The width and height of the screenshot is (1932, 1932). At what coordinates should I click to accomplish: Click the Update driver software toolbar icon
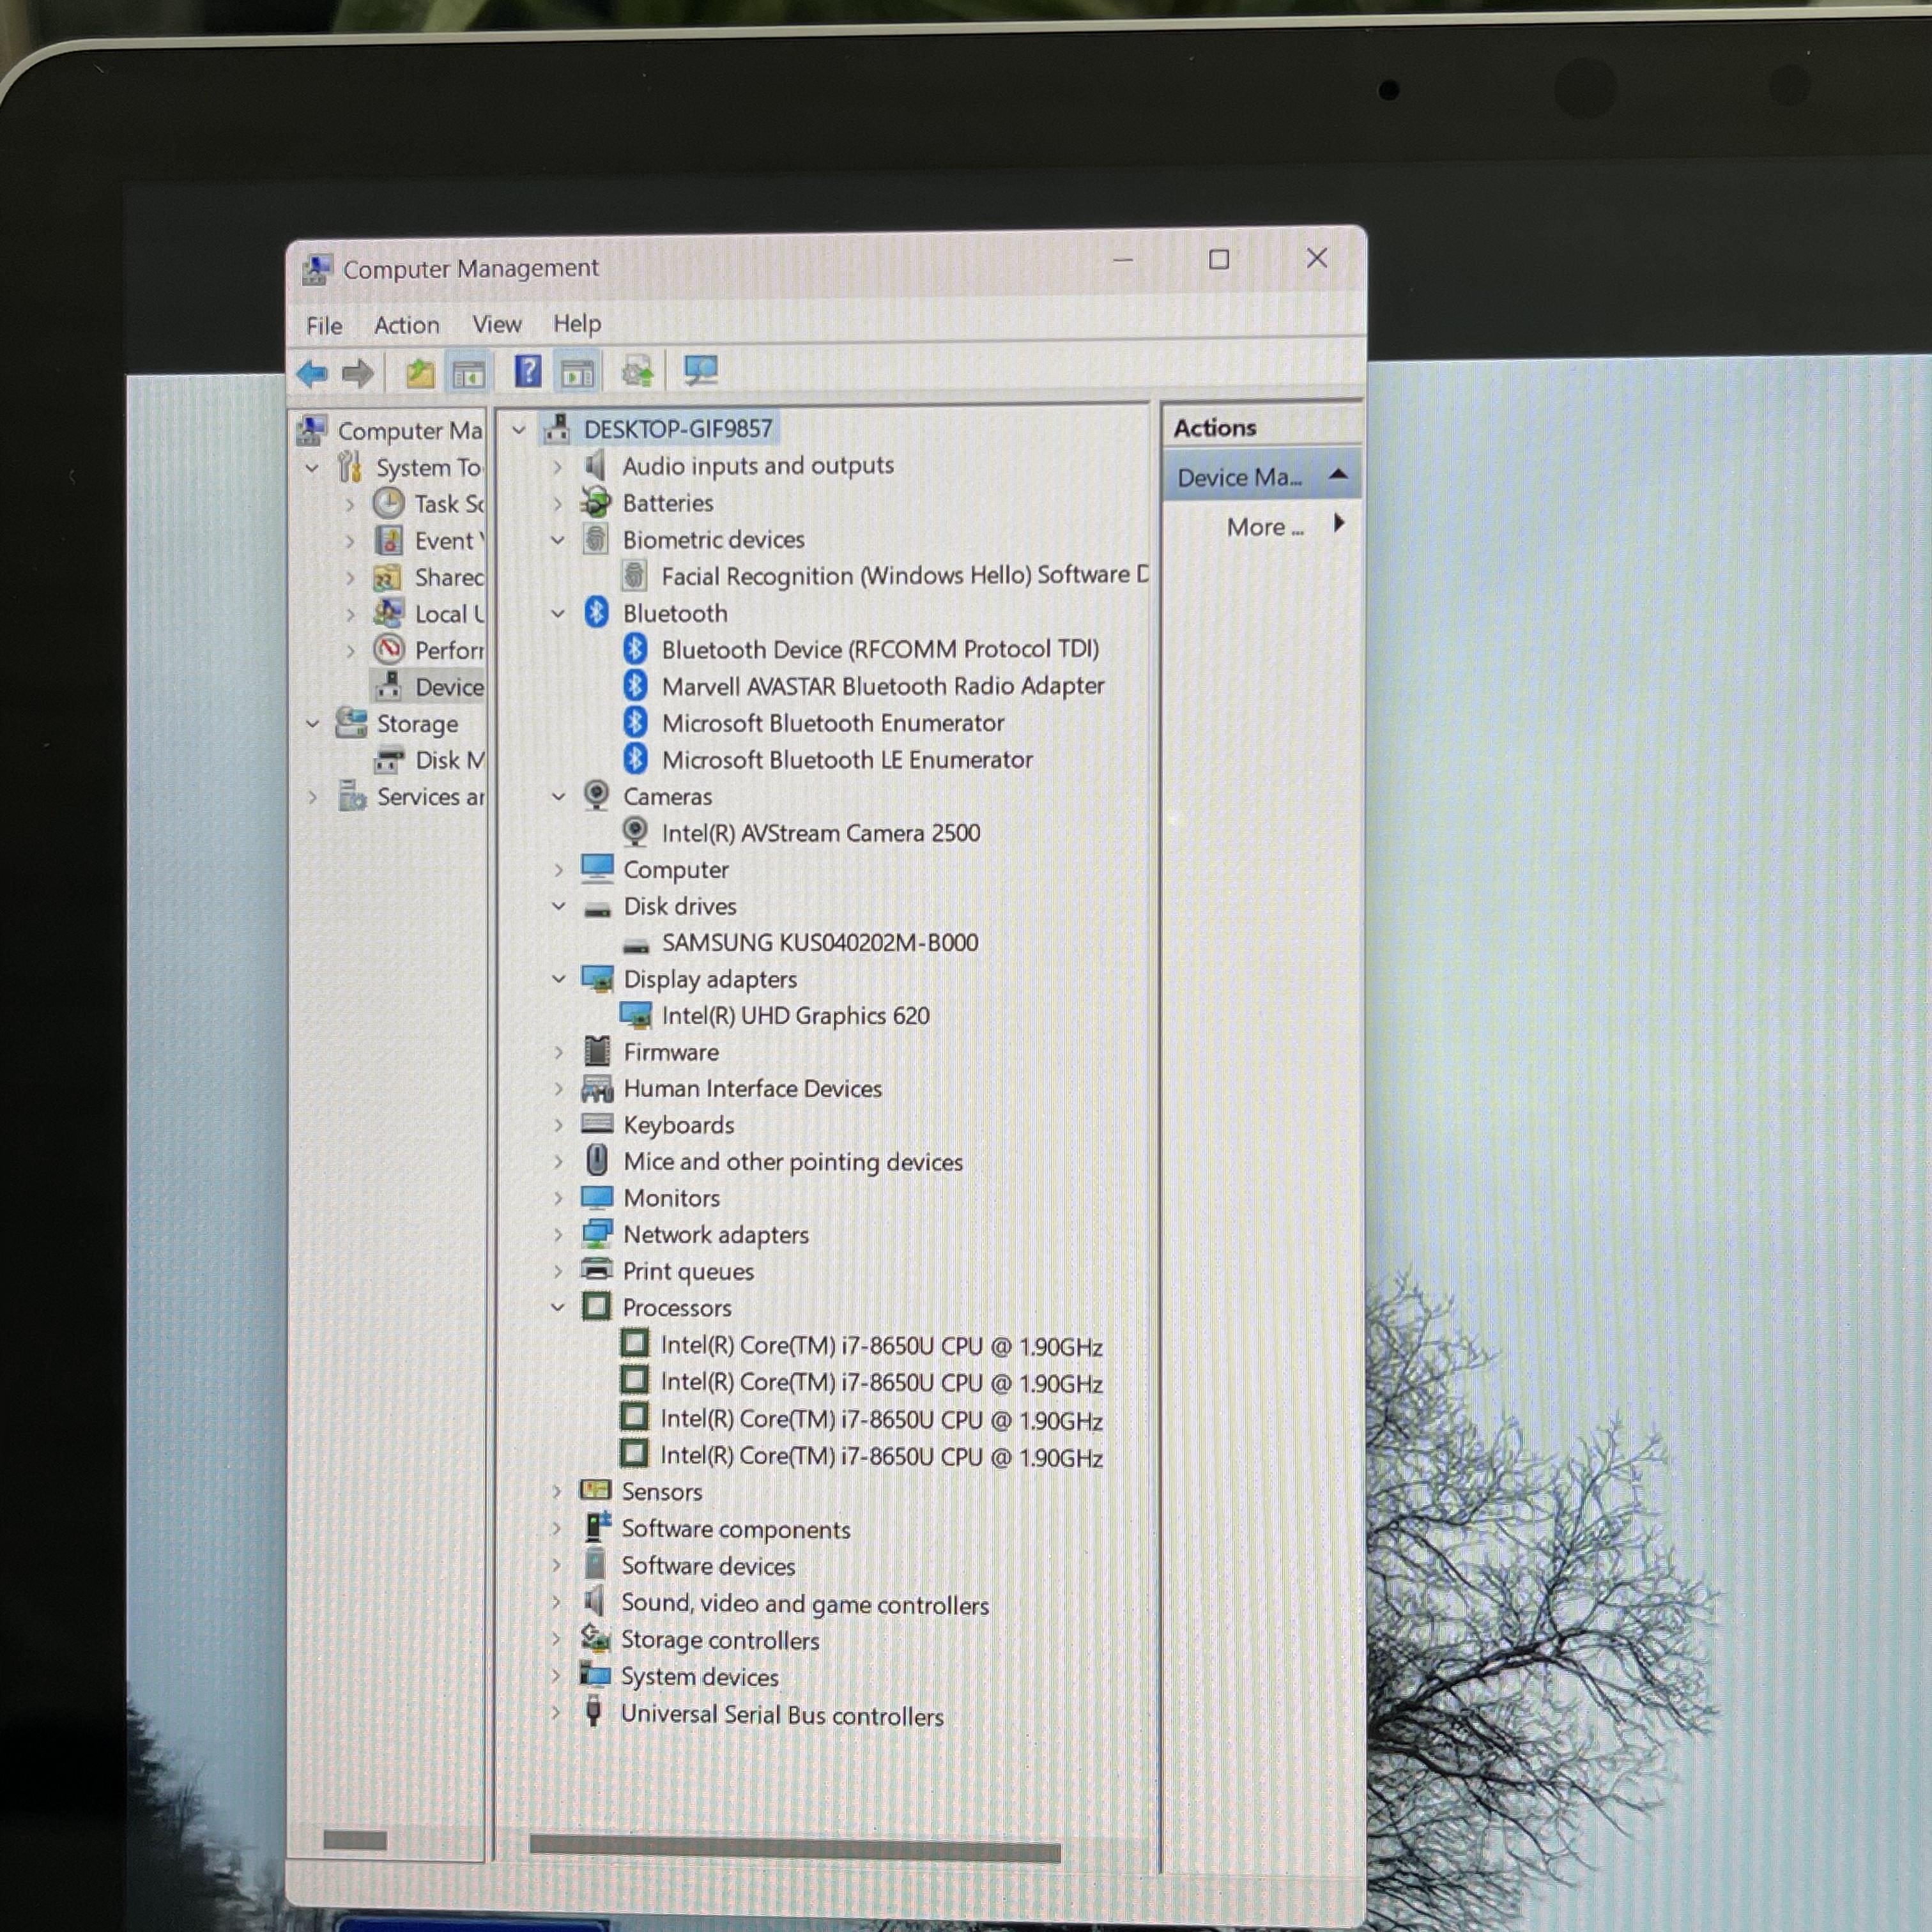click(638, 372)
